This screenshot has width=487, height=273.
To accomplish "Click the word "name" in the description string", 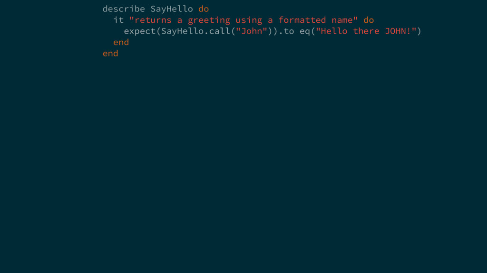I will point(342,20).
